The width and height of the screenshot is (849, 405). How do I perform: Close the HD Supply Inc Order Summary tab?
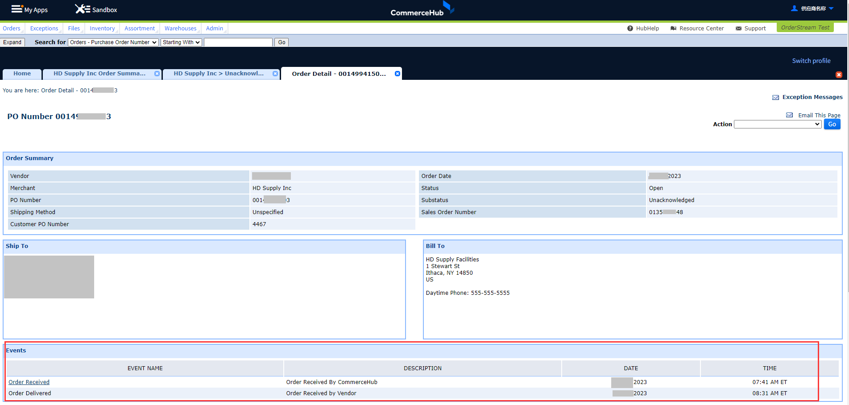pos(157,74)
